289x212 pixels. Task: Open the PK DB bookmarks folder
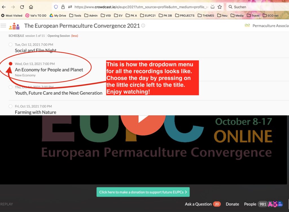pos(165,16)
